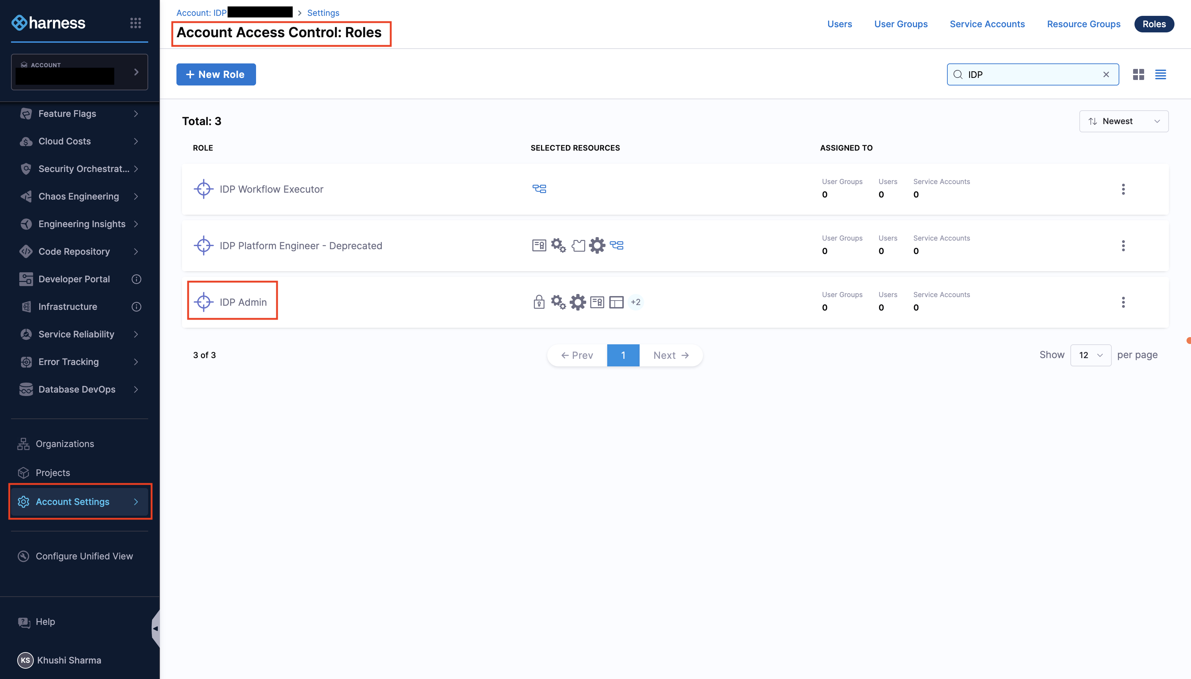Click the New Role button
1191x679 pixels.
tap(216, 74)
